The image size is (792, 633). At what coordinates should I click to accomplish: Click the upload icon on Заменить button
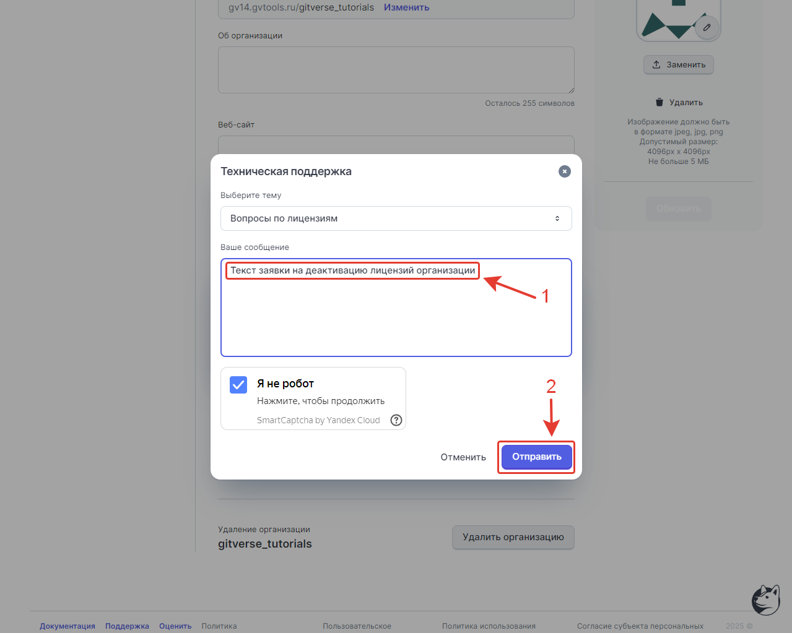(656, 64)
